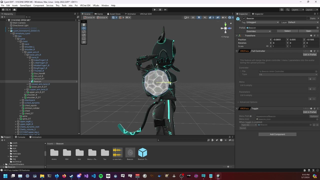Open the Center pivot dropdown

tap(89, 17)
